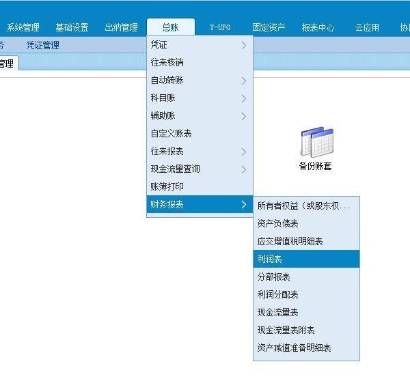Viewport: 410px width, 379px height.
Task: Open 资产减值准备明细表 report
Action: pyautogui.click(x=306, y=348)
